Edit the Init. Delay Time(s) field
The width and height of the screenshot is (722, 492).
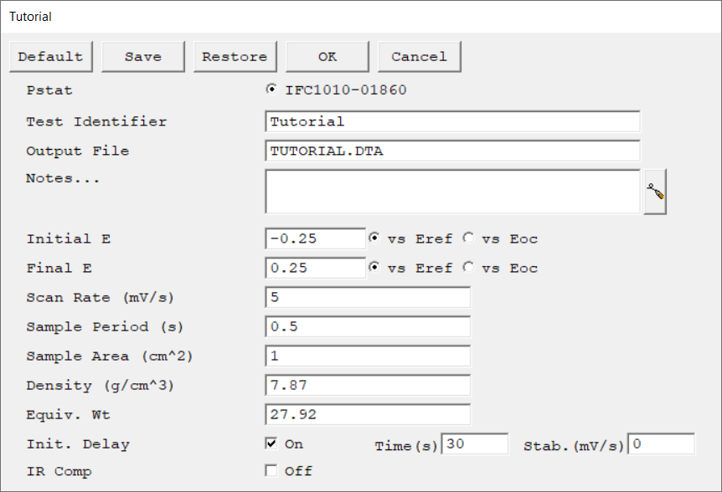475,443
